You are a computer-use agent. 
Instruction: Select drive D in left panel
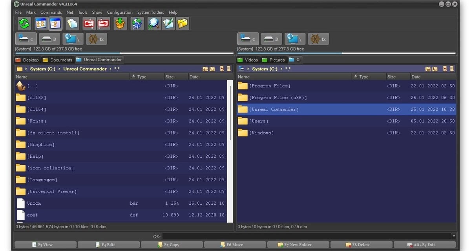(49, 39)
